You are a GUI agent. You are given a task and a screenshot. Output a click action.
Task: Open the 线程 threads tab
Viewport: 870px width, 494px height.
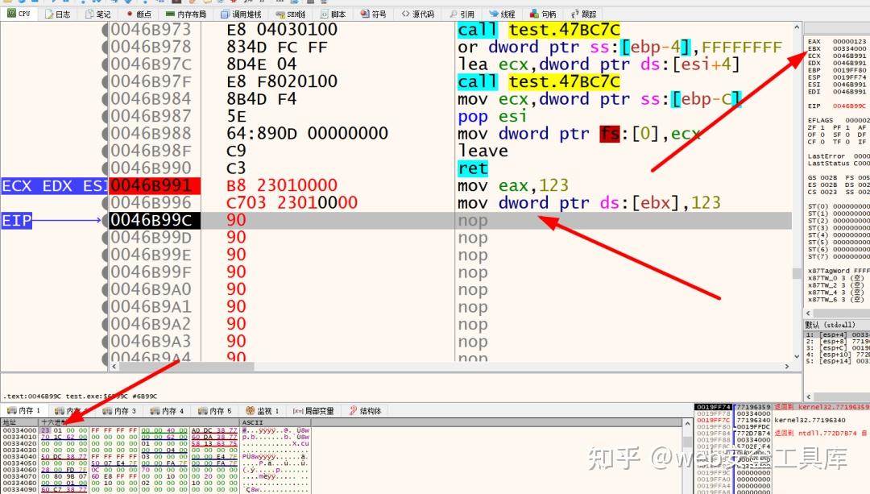(x=502, y=14)
